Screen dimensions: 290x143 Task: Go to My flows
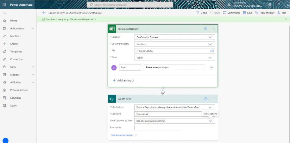[15, 36]
